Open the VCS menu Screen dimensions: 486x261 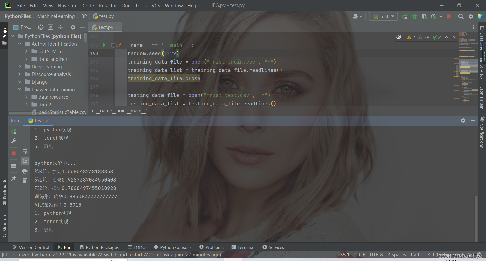coord(156,5)
